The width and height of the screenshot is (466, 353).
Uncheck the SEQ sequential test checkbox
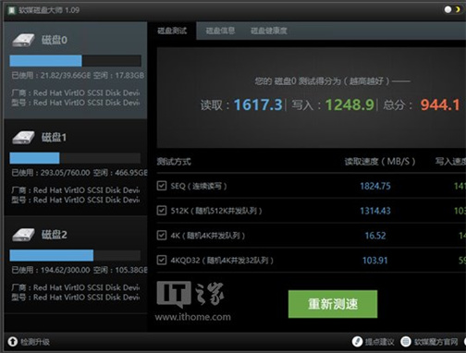(x=162, y=186)
